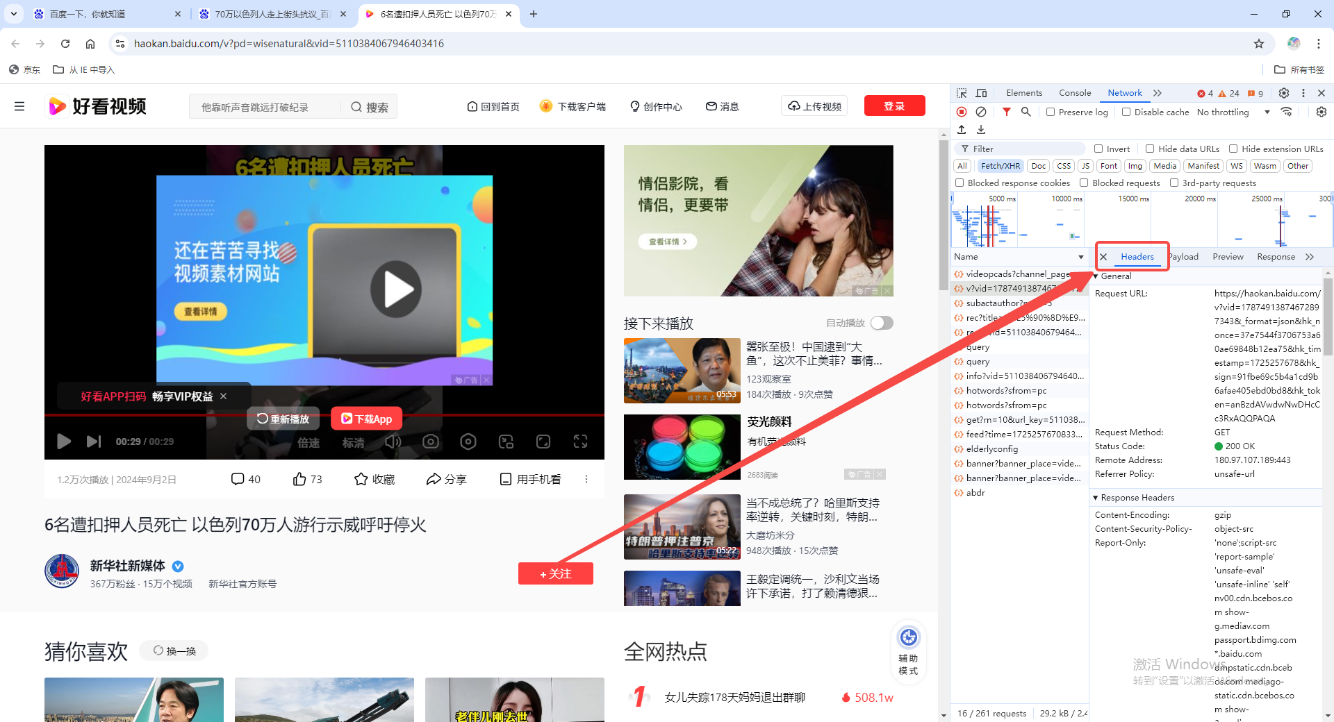Click the 换一换 refresh button
Image resolution: width=1334 pixels, height=722 pixels.
point(174,651)
